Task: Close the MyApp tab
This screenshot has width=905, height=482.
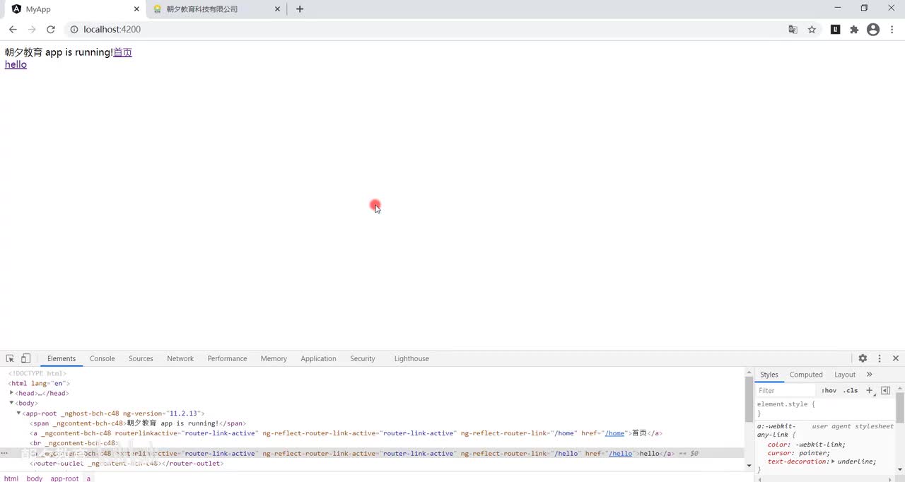Action: 136,9
